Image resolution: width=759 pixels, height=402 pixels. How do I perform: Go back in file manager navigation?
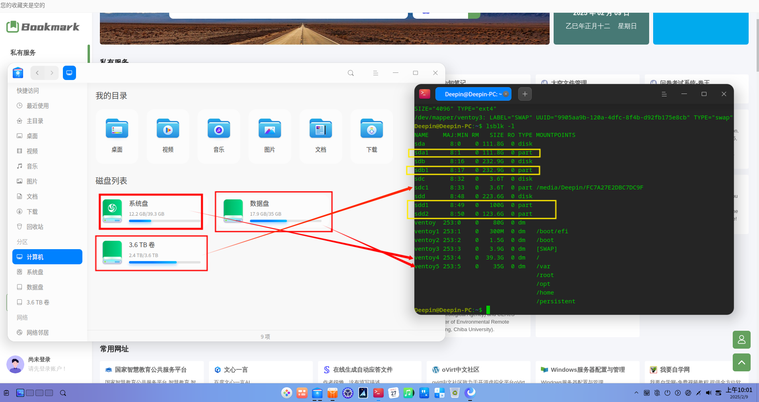37,73
